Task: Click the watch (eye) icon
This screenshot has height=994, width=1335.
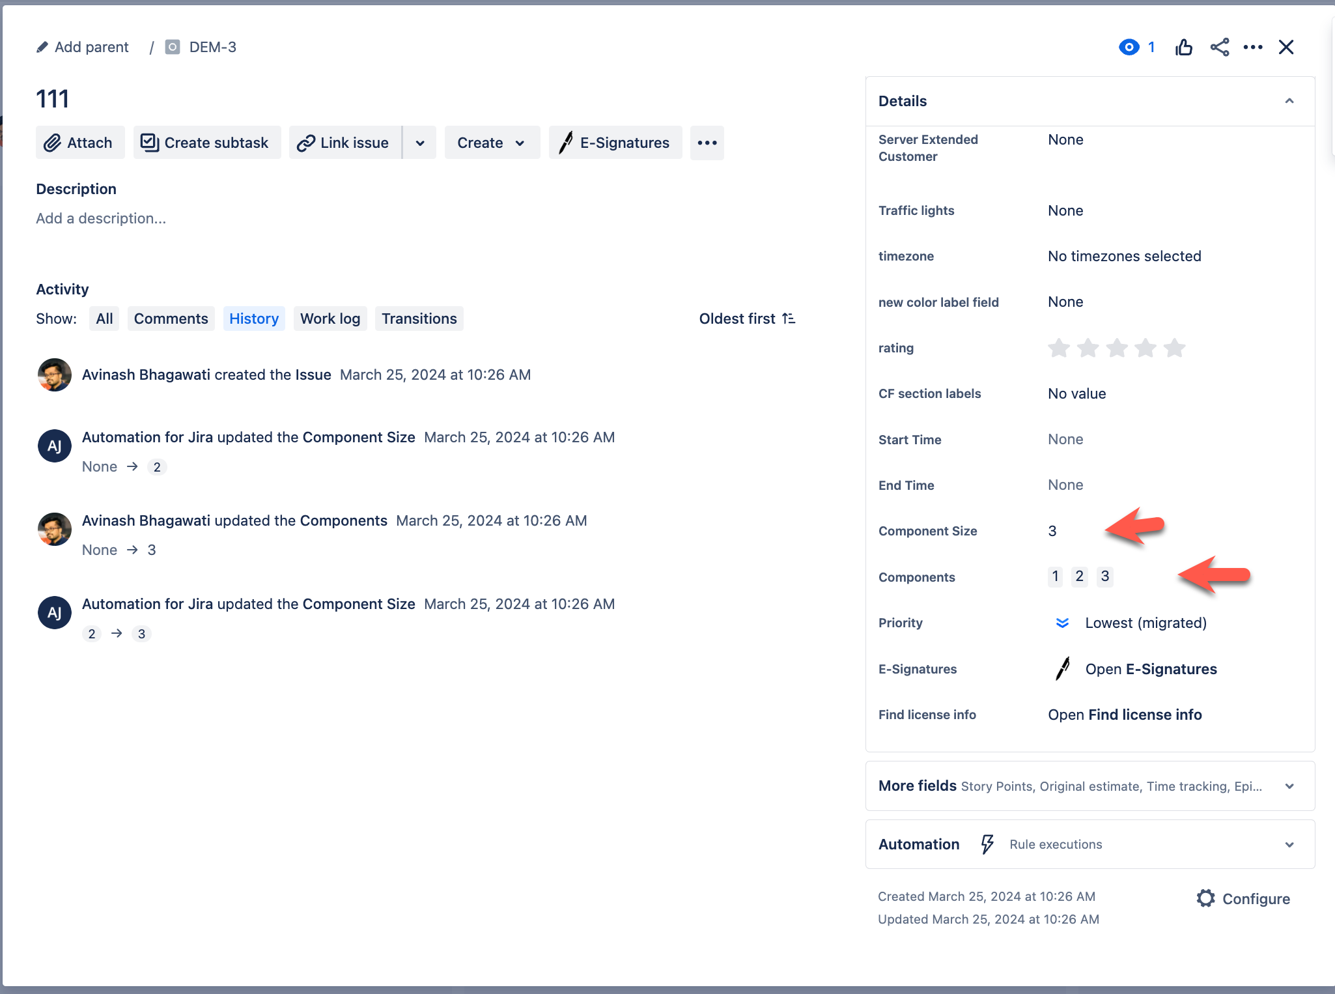Action: click(x=1129, y=48)
